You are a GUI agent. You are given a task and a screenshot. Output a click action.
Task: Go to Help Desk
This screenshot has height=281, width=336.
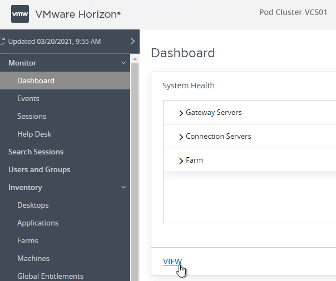tap(34, 134)
